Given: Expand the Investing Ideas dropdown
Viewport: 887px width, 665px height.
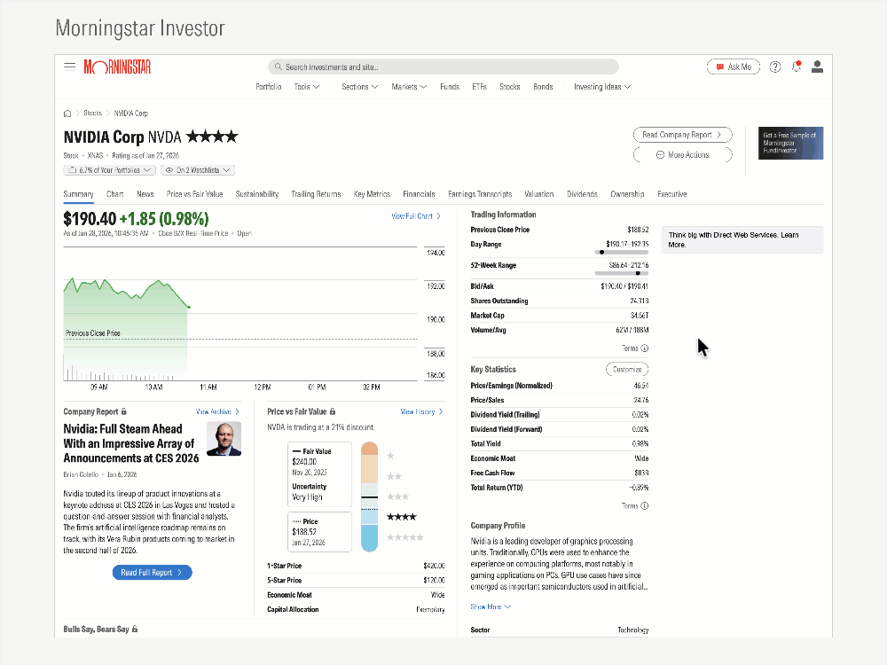Looking at the screenshot, I should click(x=602, y=87).
